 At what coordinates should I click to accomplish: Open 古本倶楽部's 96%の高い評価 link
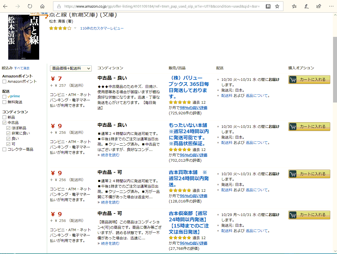pyautogui.click(x=193, y=243)
